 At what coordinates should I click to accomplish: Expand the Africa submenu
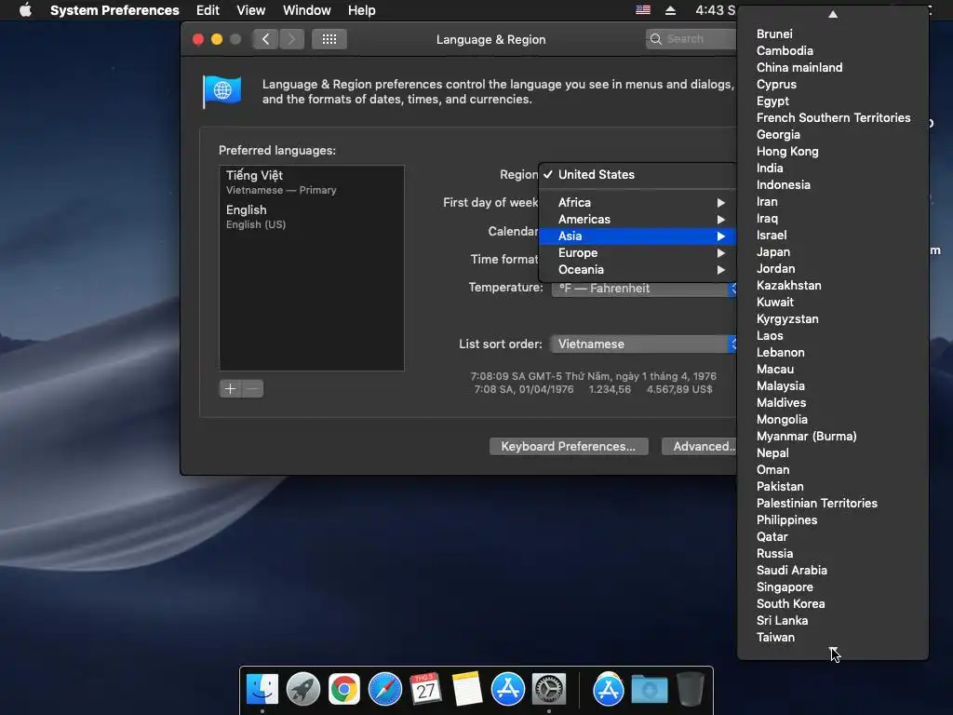[637, 202]
